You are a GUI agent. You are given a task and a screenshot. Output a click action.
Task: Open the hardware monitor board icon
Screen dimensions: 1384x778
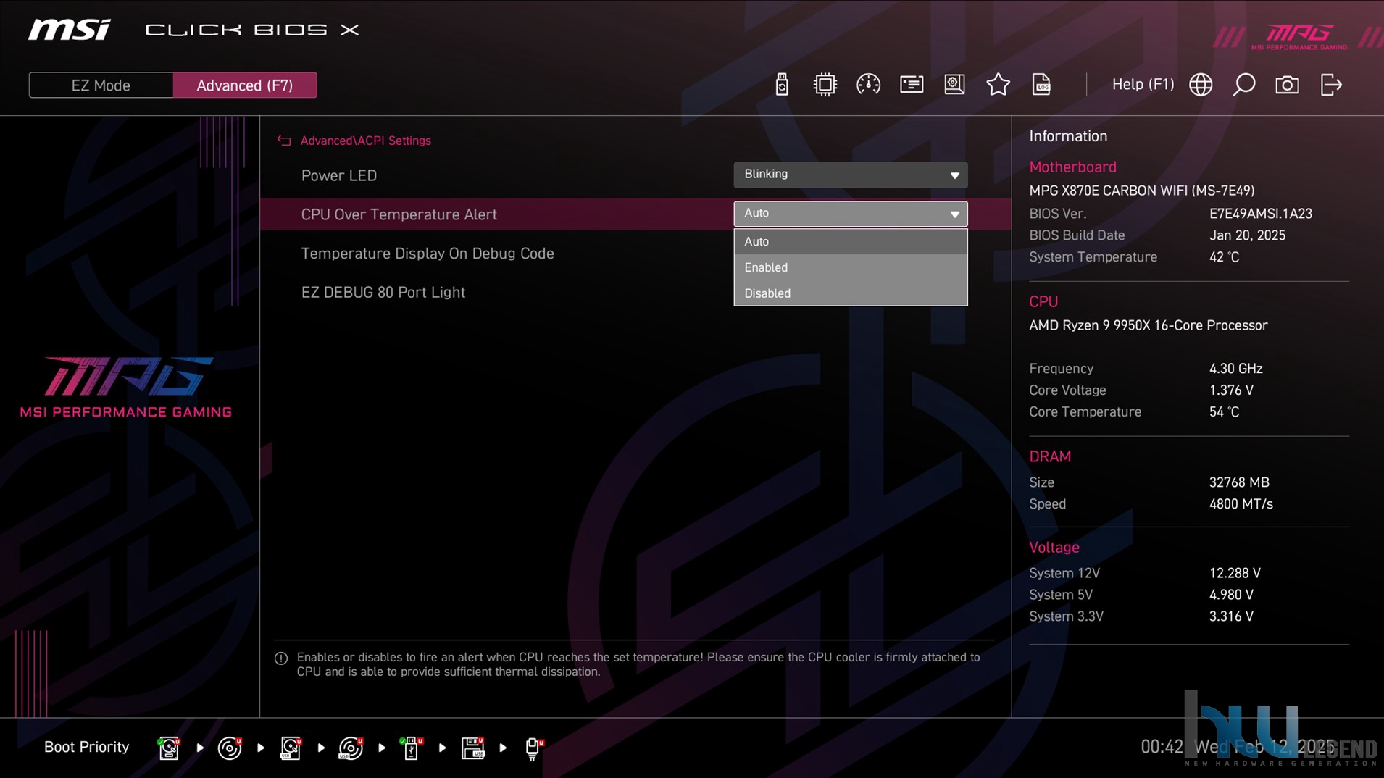pos(954,85)
